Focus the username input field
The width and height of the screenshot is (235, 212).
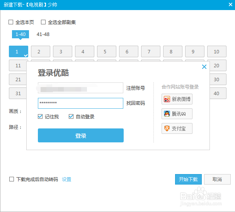pyautogui.click(x=80, y=88)
